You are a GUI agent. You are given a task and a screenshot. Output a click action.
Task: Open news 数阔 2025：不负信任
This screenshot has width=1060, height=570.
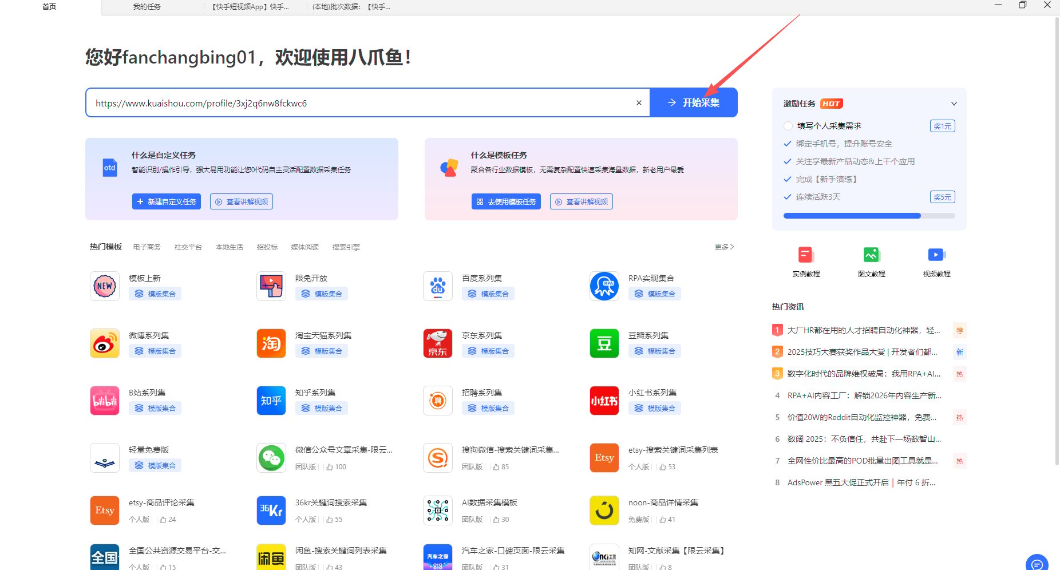coord(864,439)
